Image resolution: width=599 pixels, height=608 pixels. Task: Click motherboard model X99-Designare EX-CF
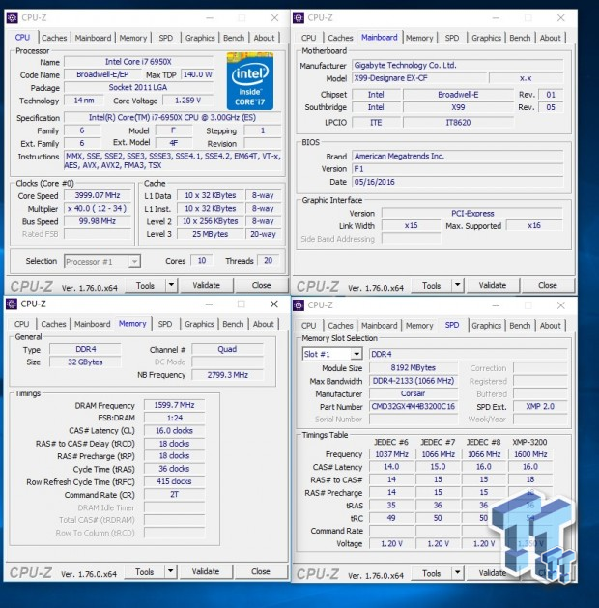click(419, 78)
